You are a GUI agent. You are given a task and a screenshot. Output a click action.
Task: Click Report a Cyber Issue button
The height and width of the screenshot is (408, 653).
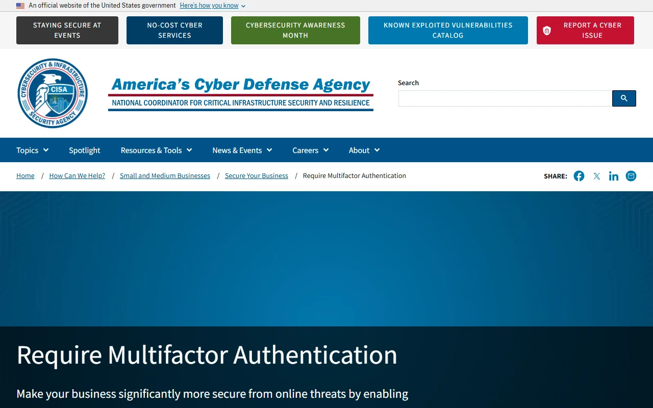(585, 30)
